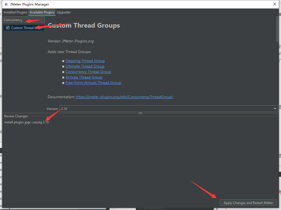Viewport: 281px width, 210px height.
Task: Click the split pane divider handle dots
Action: point(140,113)
